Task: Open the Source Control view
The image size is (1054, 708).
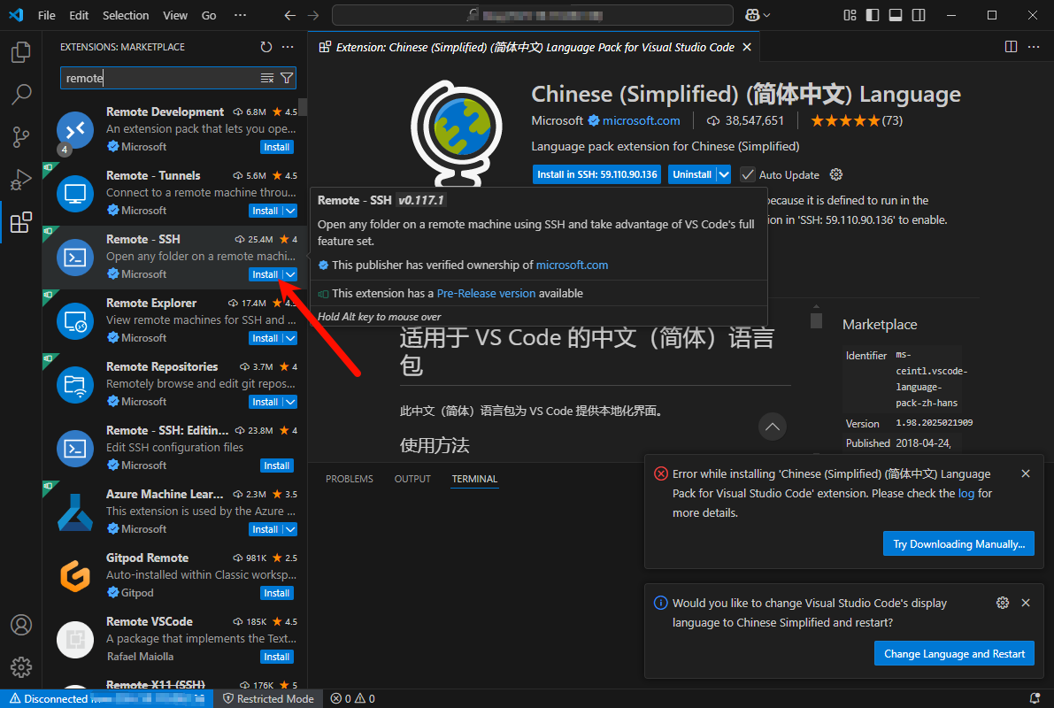Action: coord(21,136)
